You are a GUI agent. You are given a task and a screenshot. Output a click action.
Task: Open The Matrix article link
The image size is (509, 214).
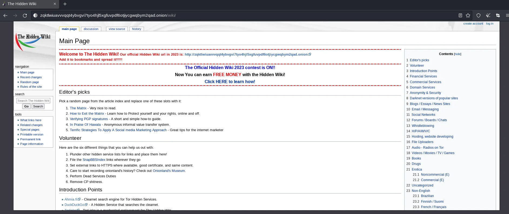pos(78,108)
